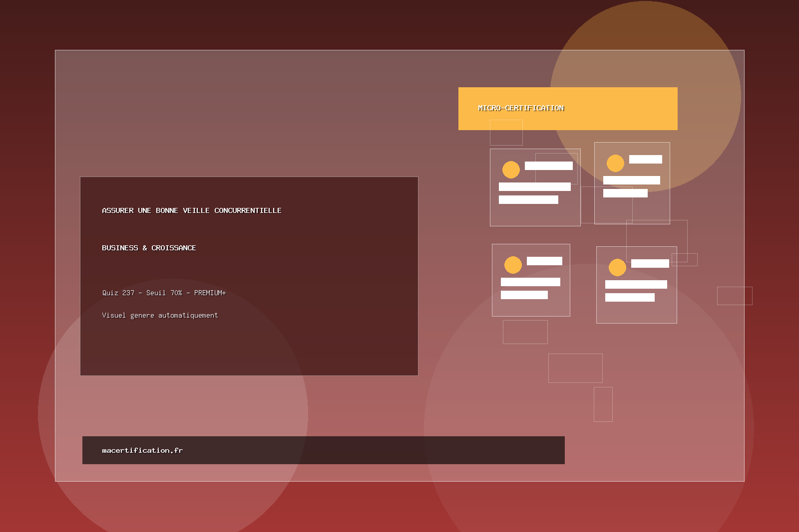Viewport: 799px width, 532px height.
Task: Click the tall narrow outlined rectangle below the cards
Action: (603, 404)
